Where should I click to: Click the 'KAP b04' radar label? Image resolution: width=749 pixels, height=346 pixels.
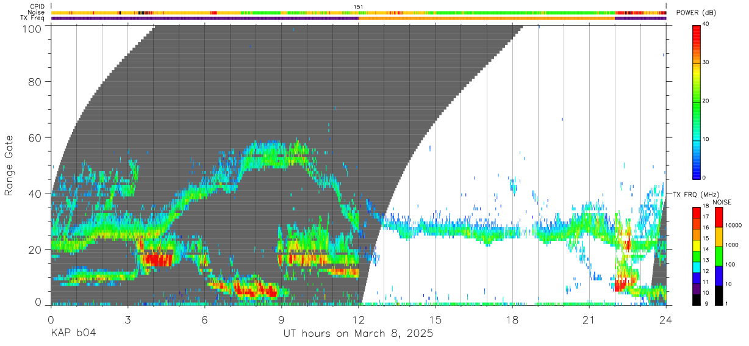[x=73, y=334]
